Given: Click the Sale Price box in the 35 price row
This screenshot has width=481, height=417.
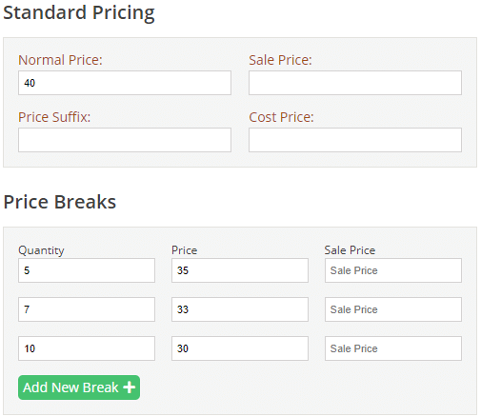Looking at the screenshot, I should pyautogui.click(x=393, y=270).
